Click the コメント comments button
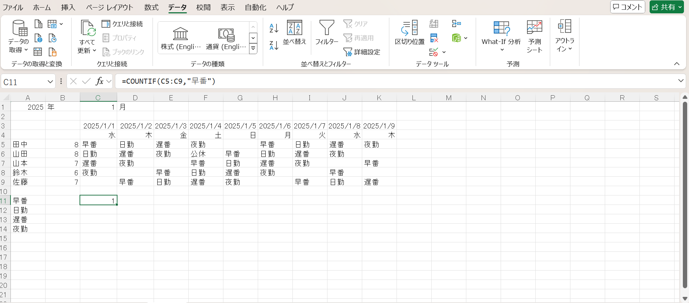Screen dimensions: 689x303 click(628, 7)
